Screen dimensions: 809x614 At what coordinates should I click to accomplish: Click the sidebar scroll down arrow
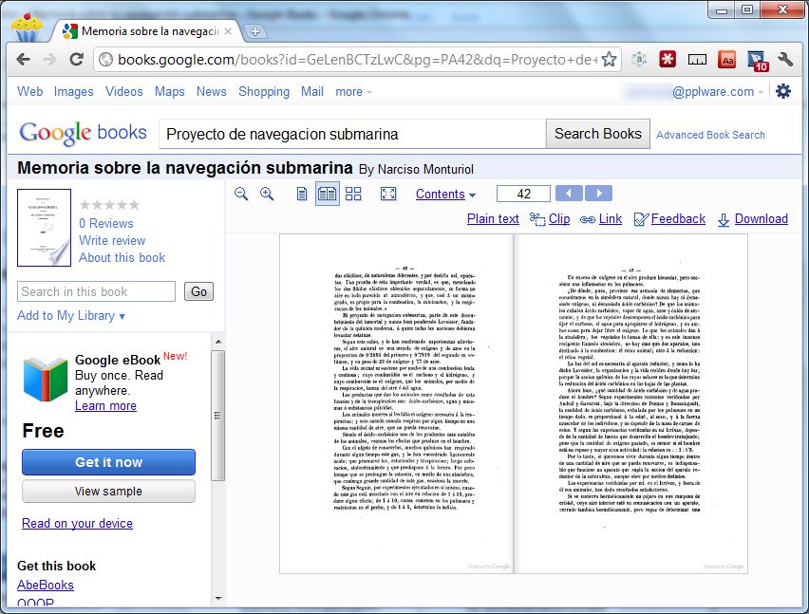click(x=218, y=599)
